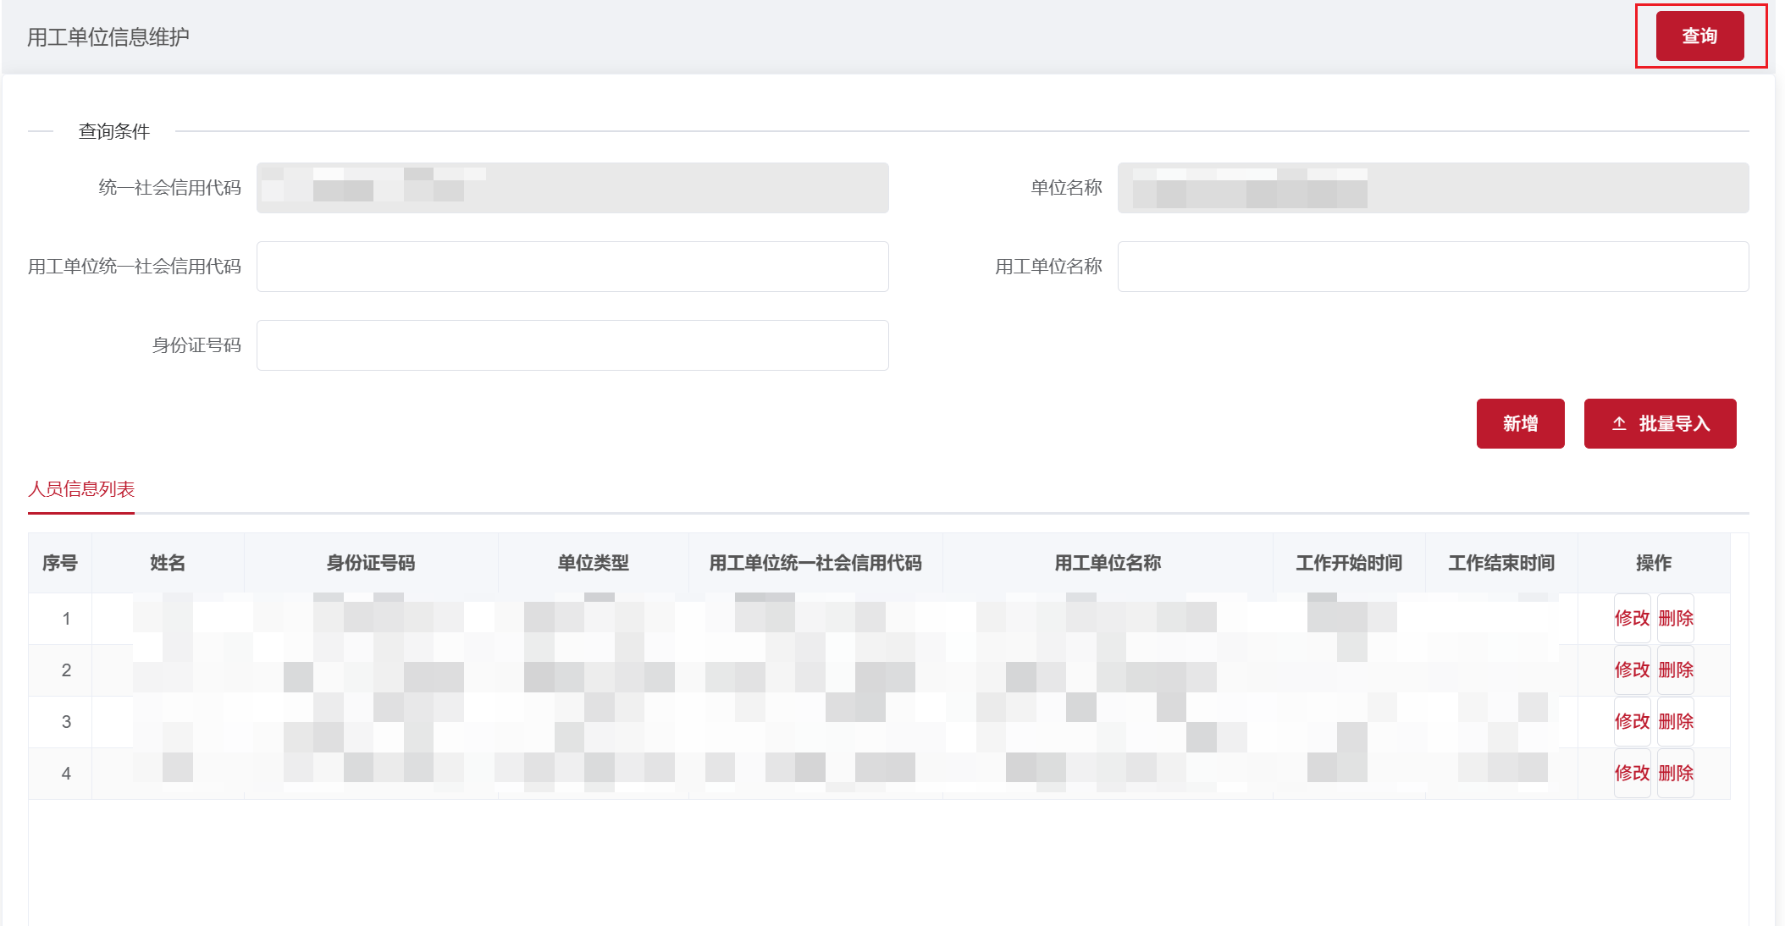Click the 用工单位名称 column header
1785x926 pixels.
(1108, 563)
